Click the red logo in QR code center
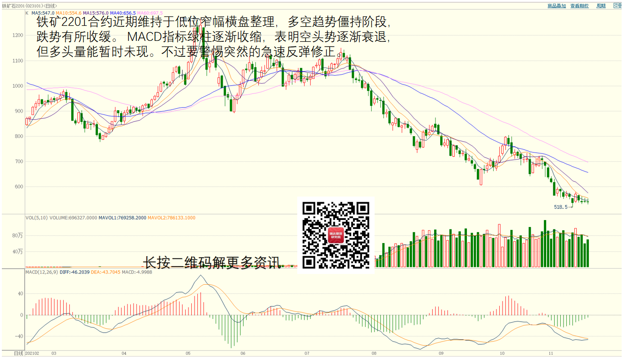 pyautogui.click(x=336, y=235)
